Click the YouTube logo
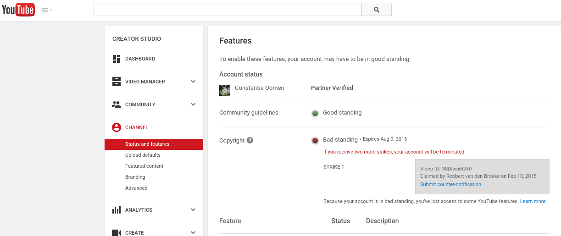Screen dimensions: 561x236 point(18,10)
